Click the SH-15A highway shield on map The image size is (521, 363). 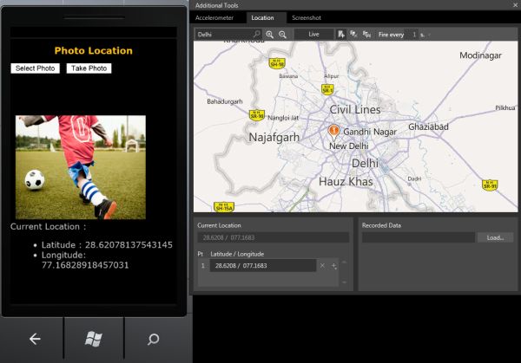224,207
